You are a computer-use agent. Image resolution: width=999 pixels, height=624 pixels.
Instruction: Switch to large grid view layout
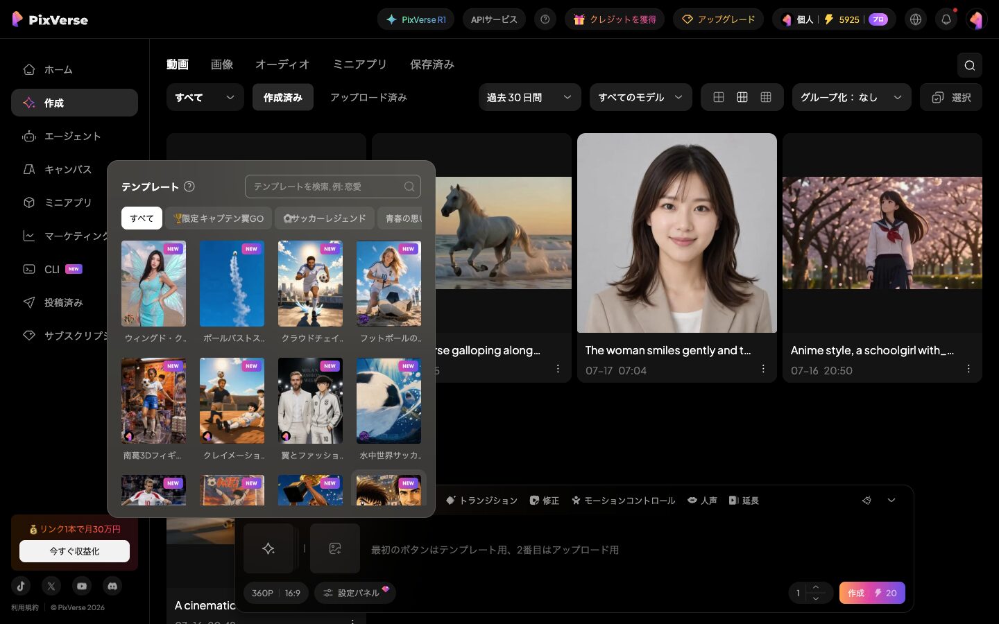pos(719,98)
